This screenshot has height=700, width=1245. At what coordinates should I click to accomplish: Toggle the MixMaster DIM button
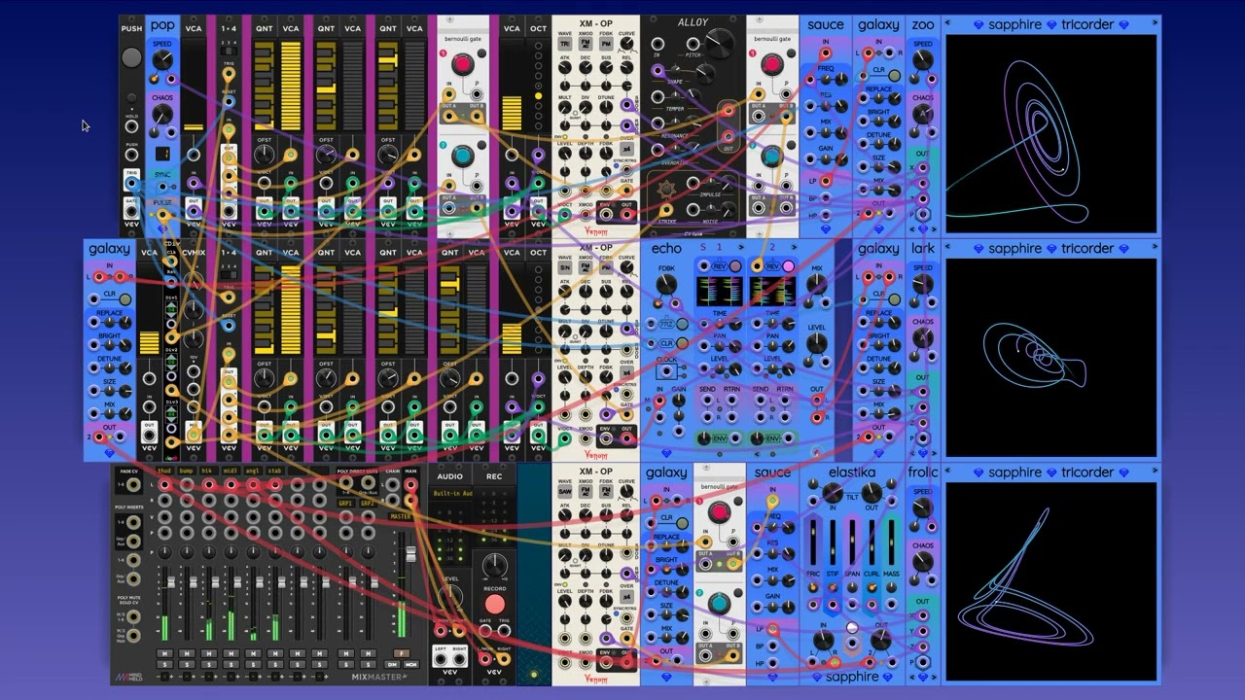click(x=394, y=664)
